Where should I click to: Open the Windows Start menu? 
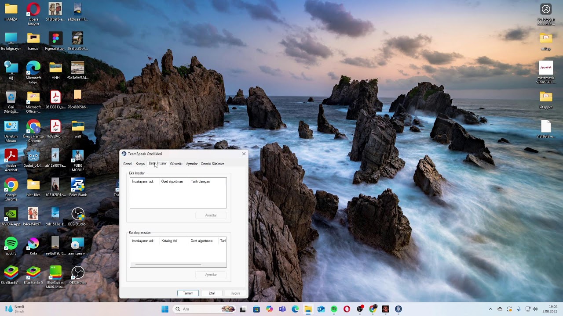coord(165,309)
